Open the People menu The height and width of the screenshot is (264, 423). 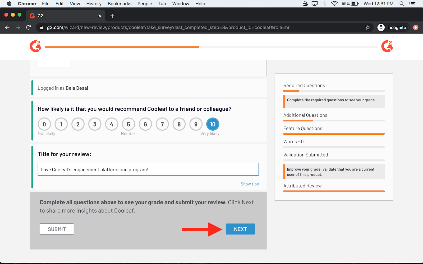[145, 4]
